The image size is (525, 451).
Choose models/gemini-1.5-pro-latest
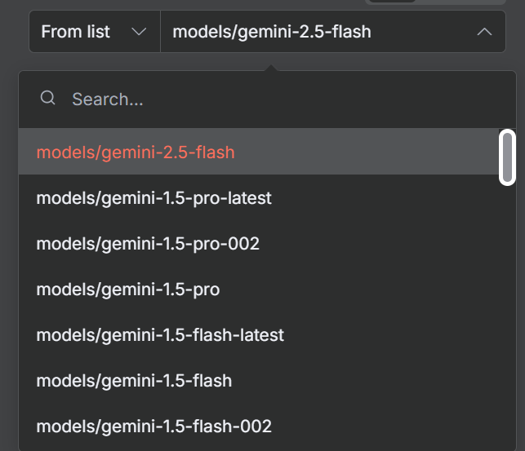(x=153, y=198)
